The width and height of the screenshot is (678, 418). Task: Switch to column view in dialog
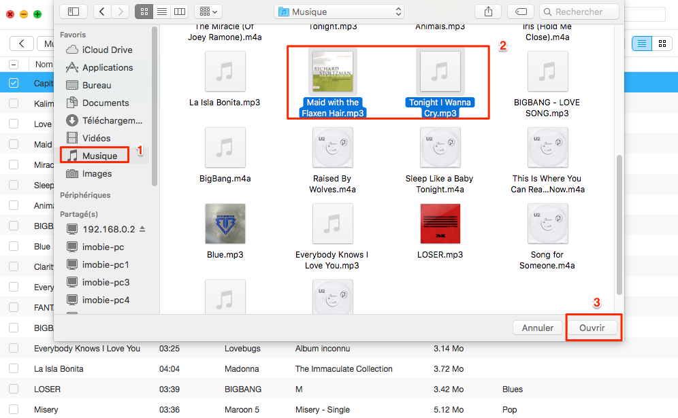pyautogui.click(x=180, y=12)
